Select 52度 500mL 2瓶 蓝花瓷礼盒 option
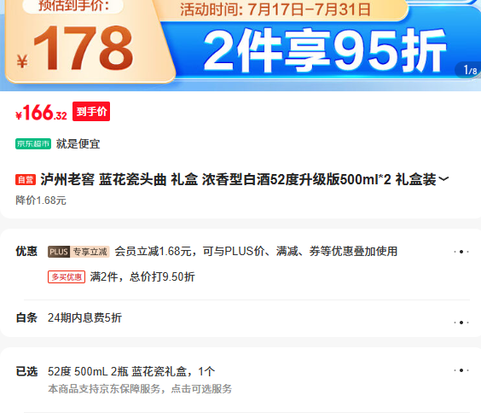The width and height of the screenshot is (481, 413). coord(131,371)
